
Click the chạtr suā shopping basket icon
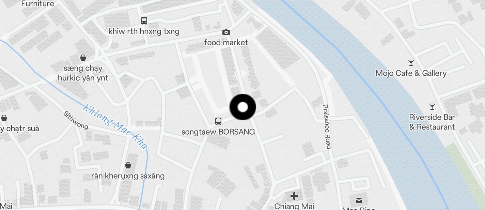[x=4, y=118]
